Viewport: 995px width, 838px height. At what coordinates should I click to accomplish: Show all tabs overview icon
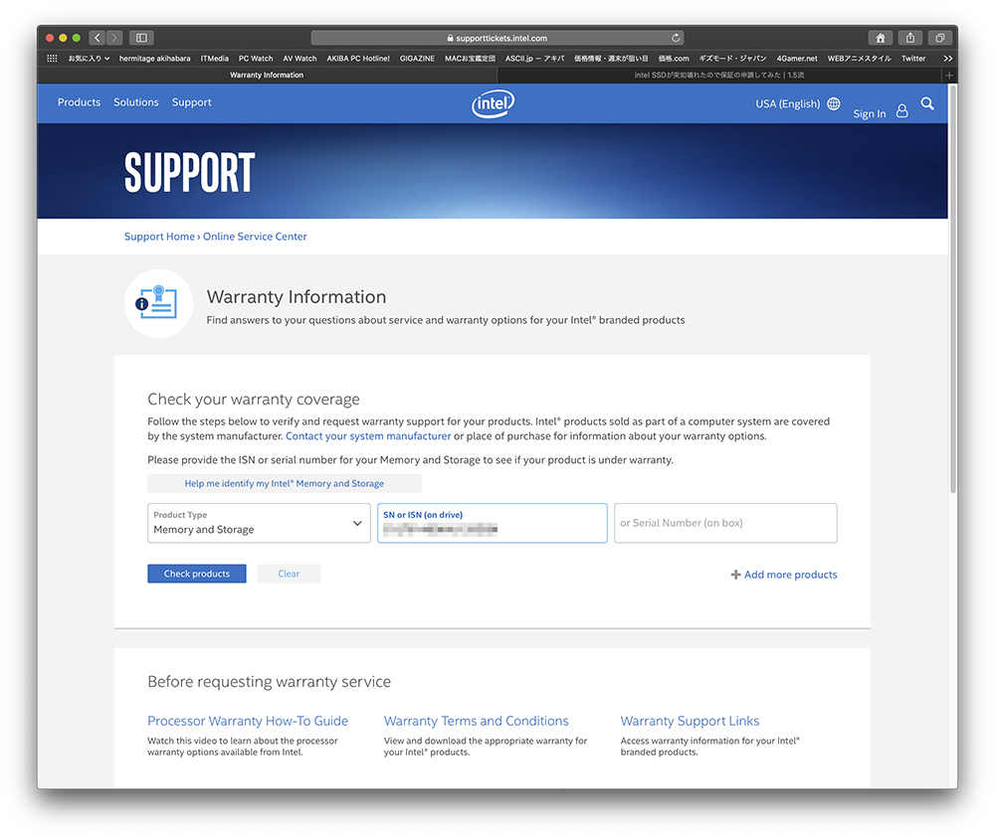click(x=940, y=38)
